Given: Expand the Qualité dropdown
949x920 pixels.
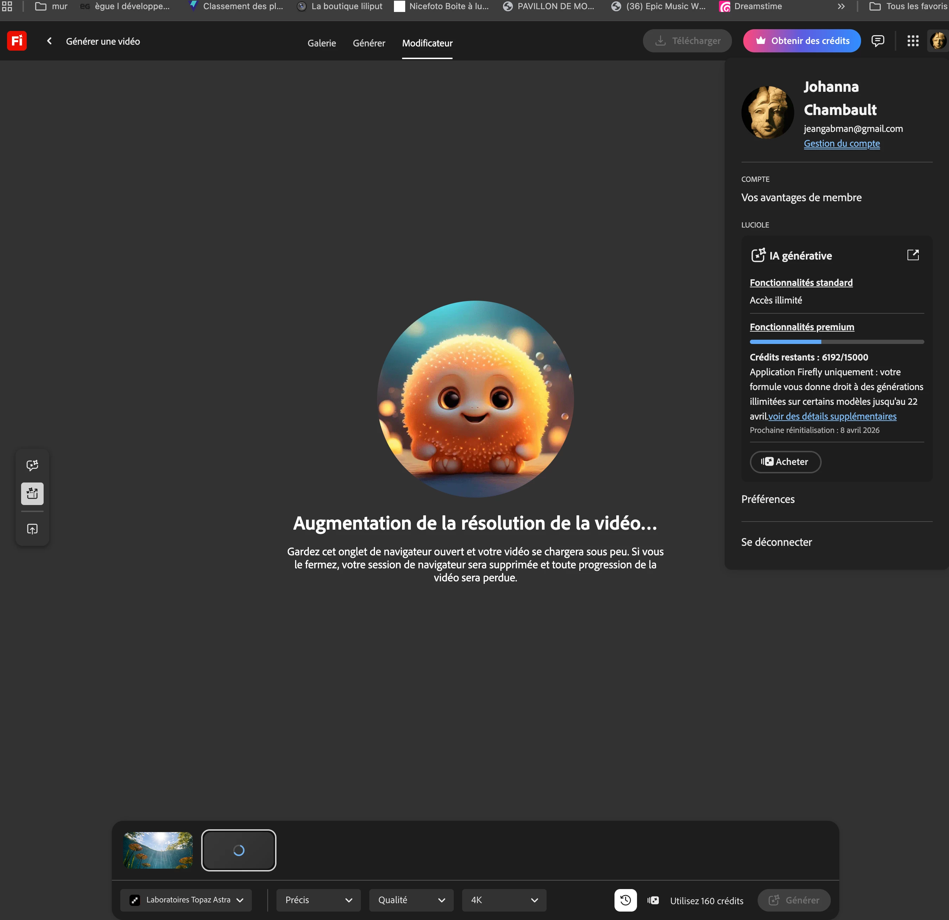Looking at the screenshot, I should coord(411,900).
